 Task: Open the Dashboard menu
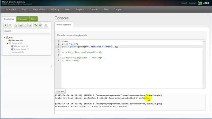(10, 10)
